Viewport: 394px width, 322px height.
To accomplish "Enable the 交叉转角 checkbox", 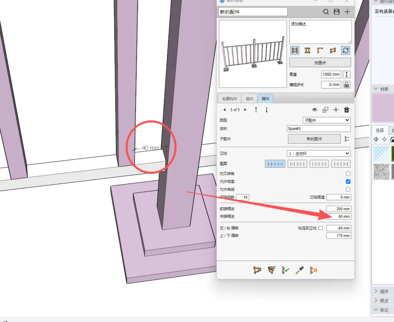I will click(348, 174).
